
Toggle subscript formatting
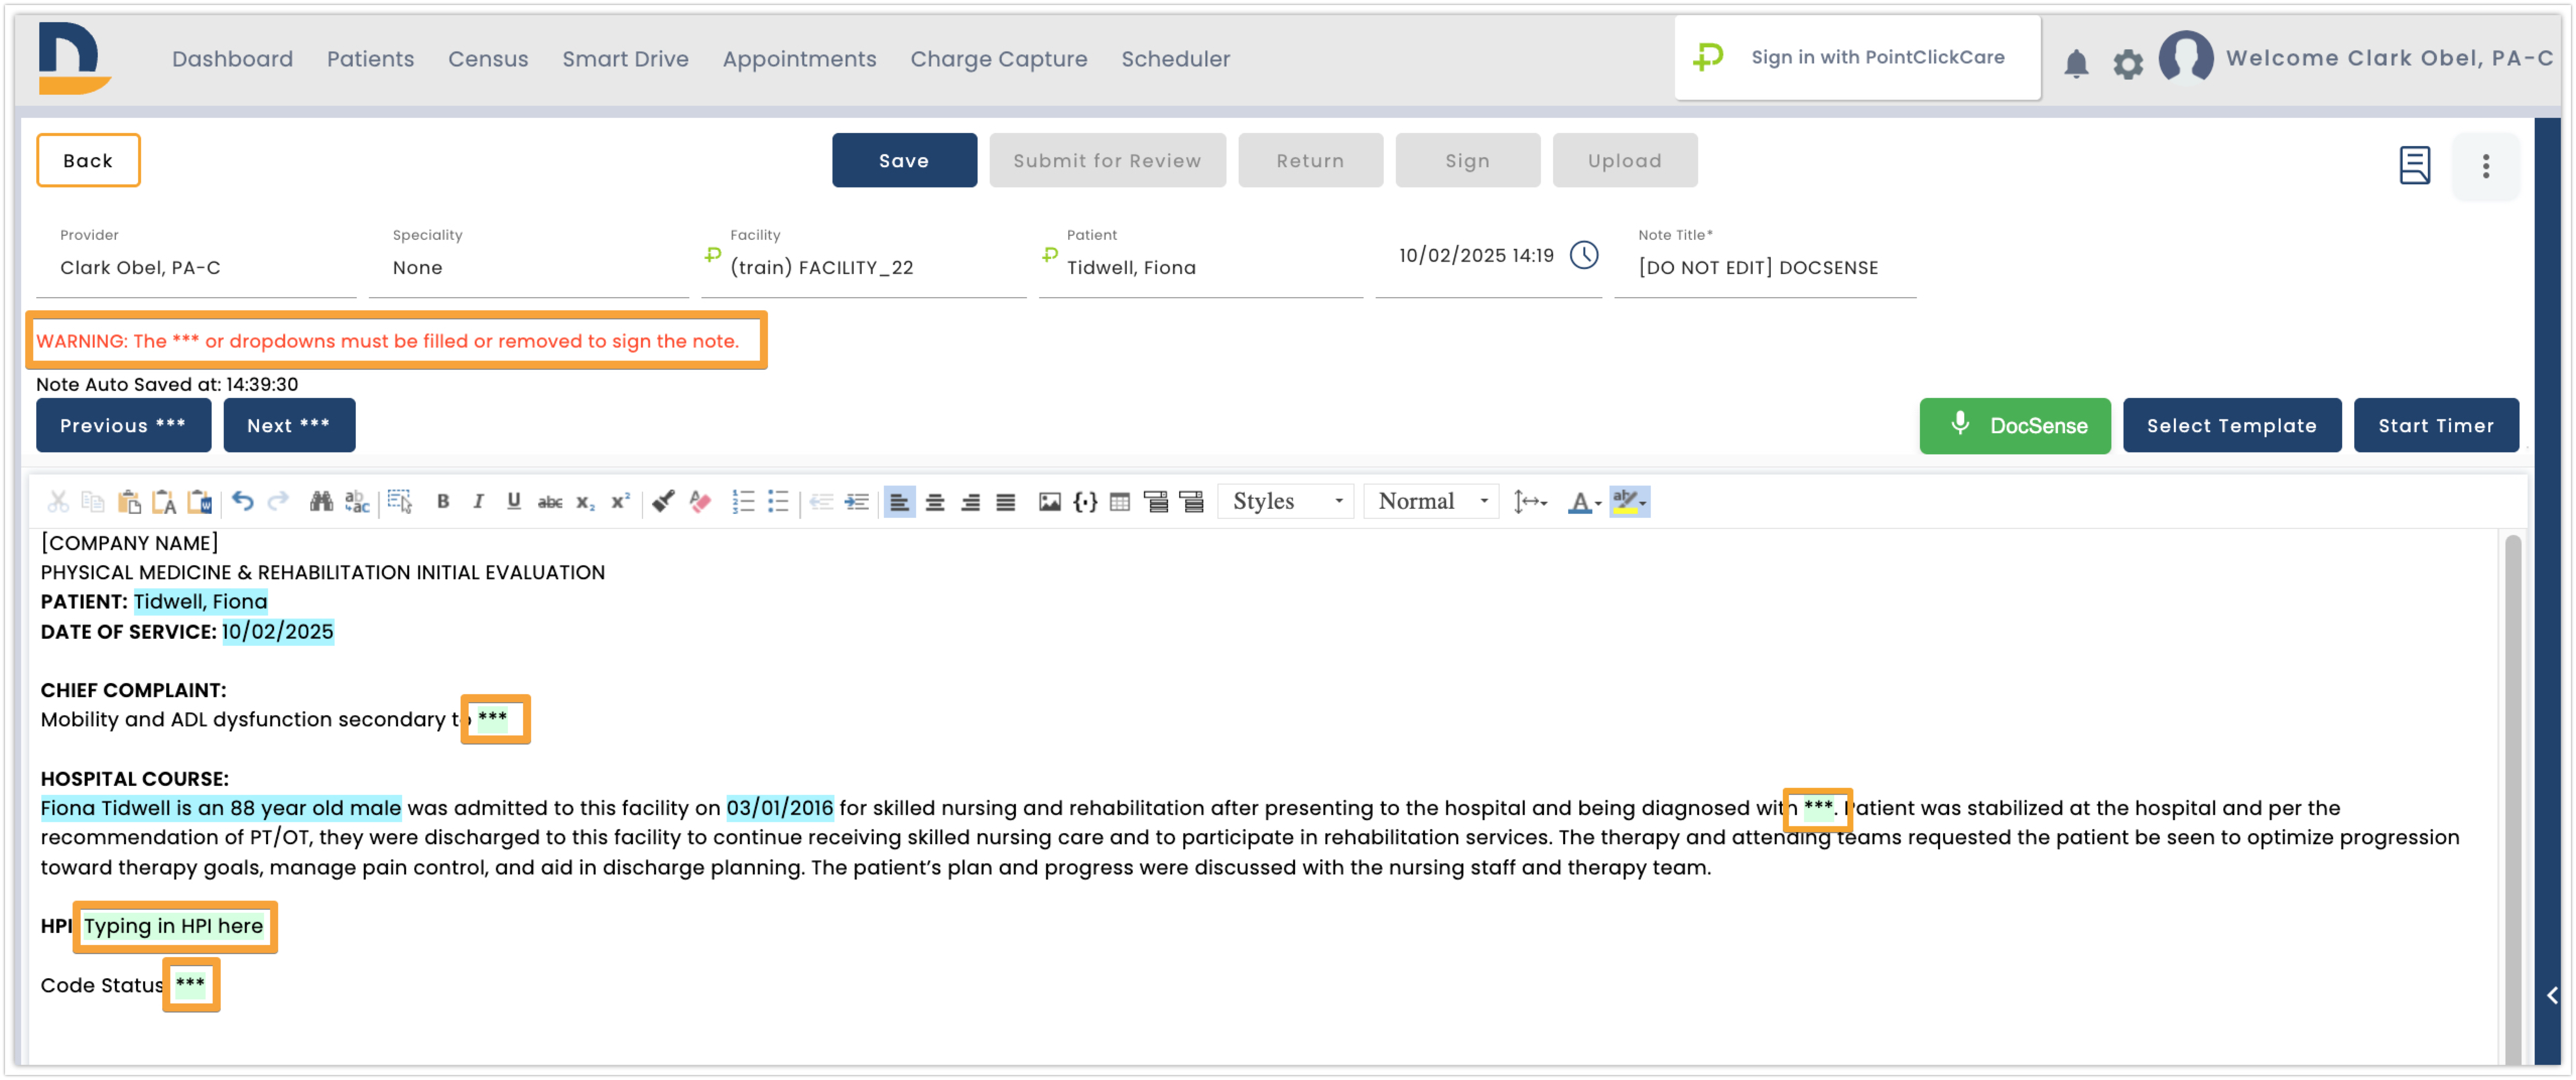(x=585, y=502)
